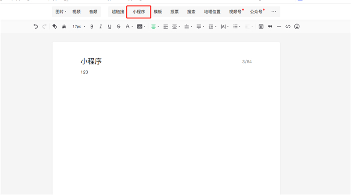Insert a table
This screenshot has height=195, width=351.
(261, 27)
